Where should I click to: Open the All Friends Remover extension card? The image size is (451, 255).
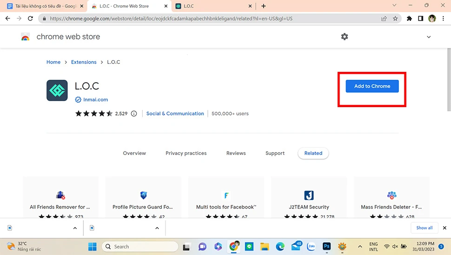point(61,198)
